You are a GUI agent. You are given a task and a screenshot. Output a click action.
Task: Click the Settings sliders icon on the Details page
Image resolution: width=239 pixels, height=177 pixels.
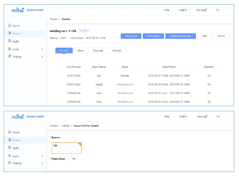(x=10, y=56)
